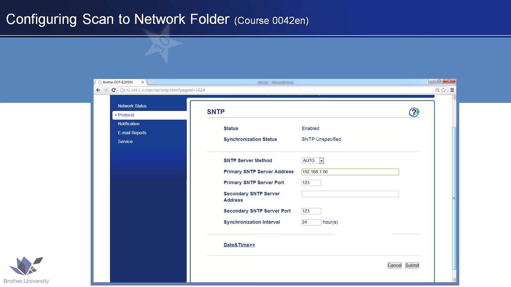Click the Synchronization Interval hours field
Screen dimensions: 511x287
(311, 222)
